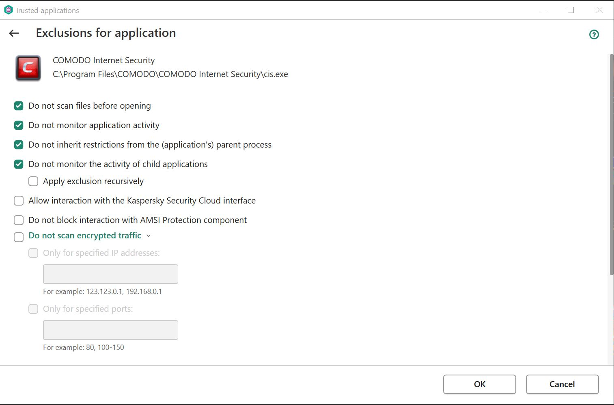Click the COMODO Internet Security application icon
Screen dimensions: 614x405
coord(28,68)
